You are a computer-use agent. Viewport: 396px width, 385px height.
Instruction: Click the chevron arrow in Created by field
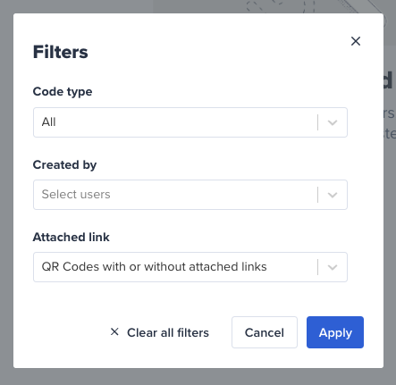click(333, 195)
